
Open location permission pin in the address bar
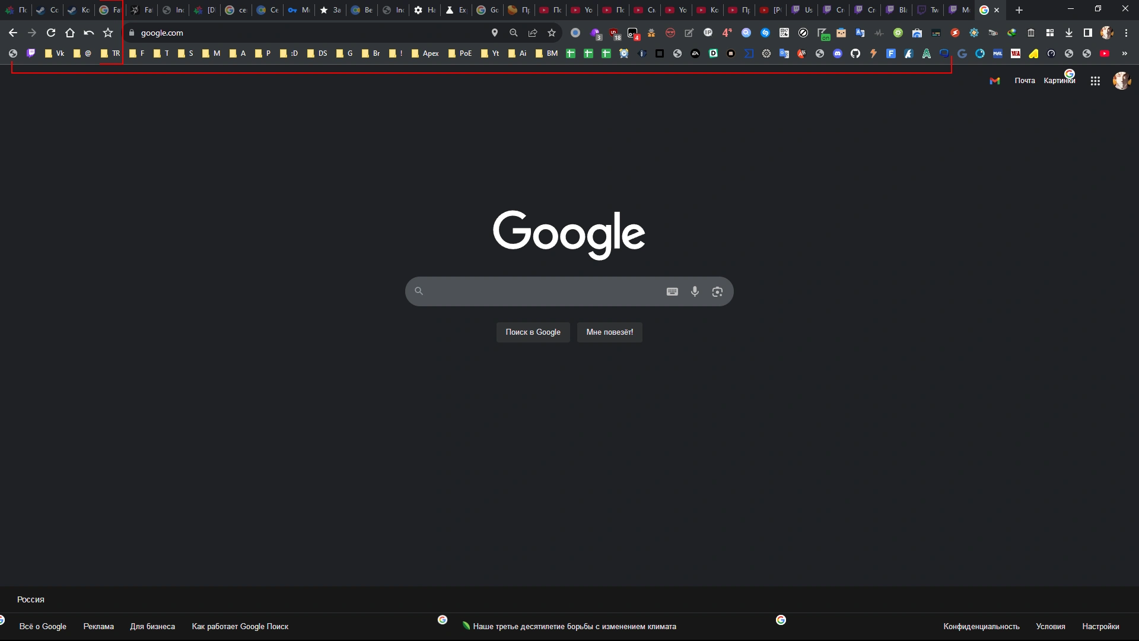(x=495, y=33)
